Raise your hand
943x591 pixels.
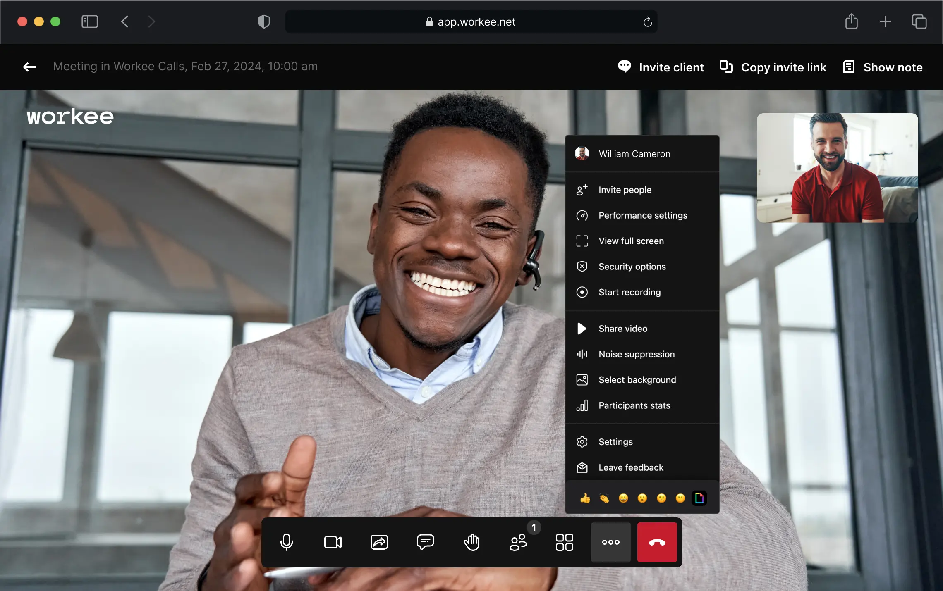tap(472, 542)
